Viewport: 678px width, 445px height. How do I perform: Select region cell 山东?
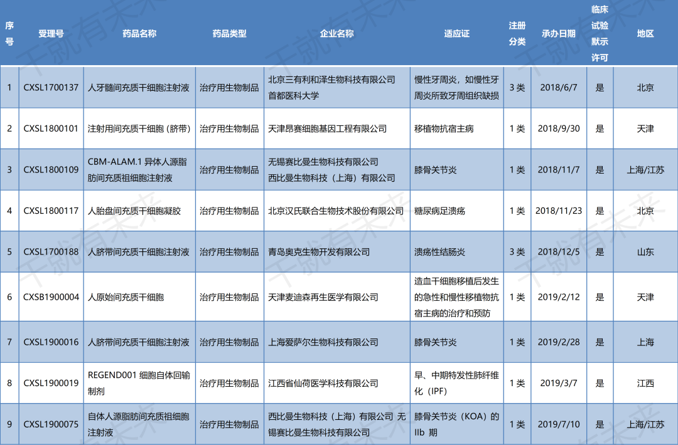(645, 252)
